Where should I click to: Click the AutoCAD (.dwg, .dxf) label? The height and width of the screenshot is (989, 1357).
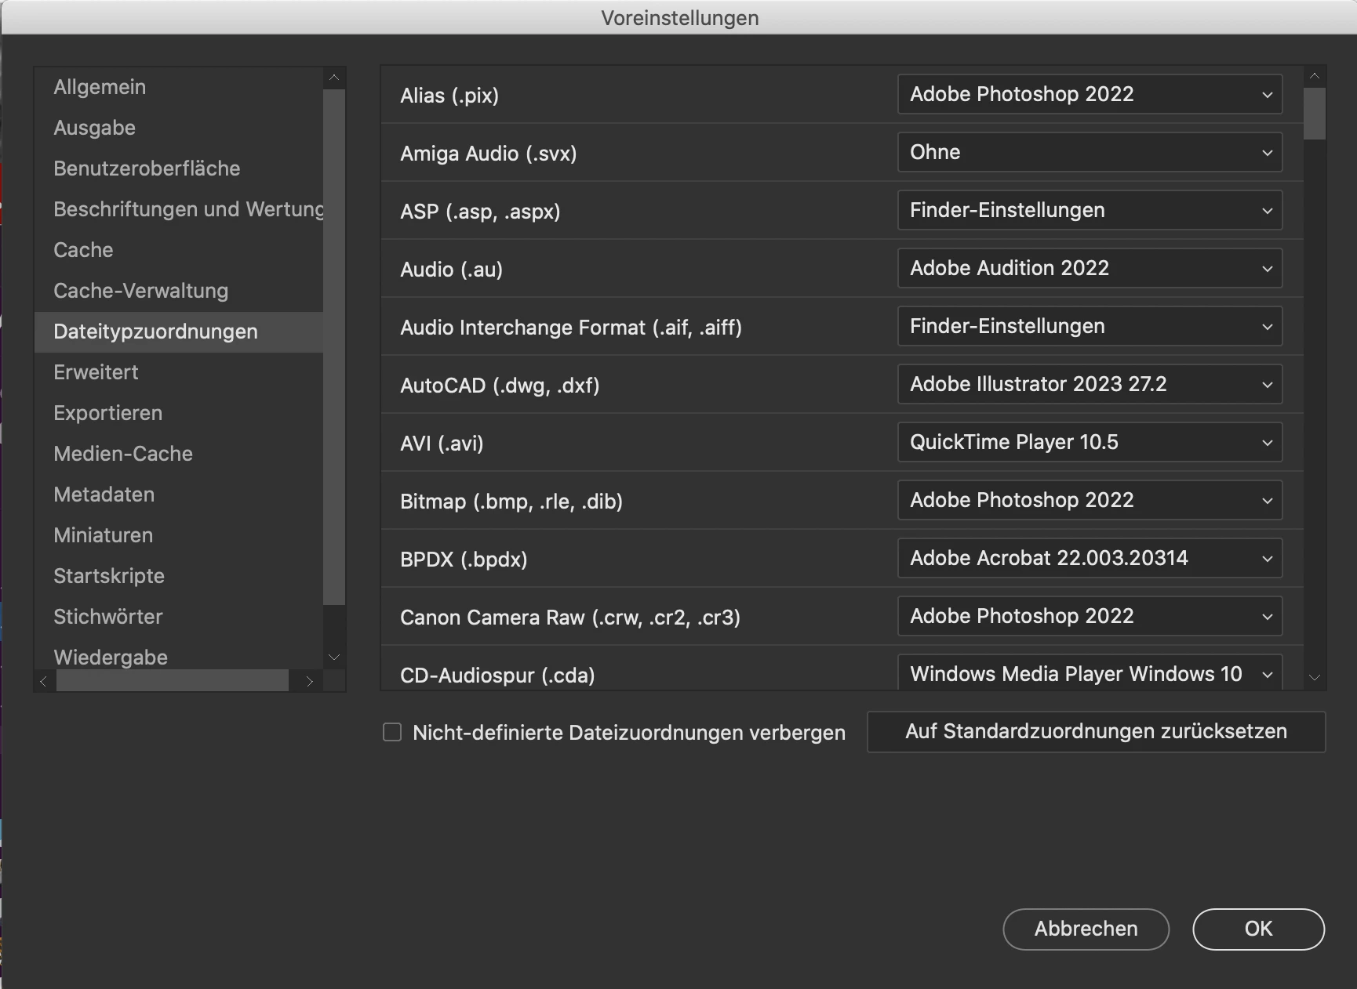pos(500,386)
